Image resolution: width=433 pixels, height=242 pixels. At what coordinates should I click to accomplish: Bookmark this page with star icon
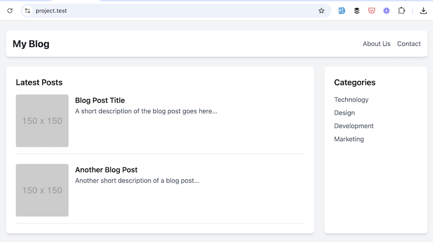pos(321,11)
